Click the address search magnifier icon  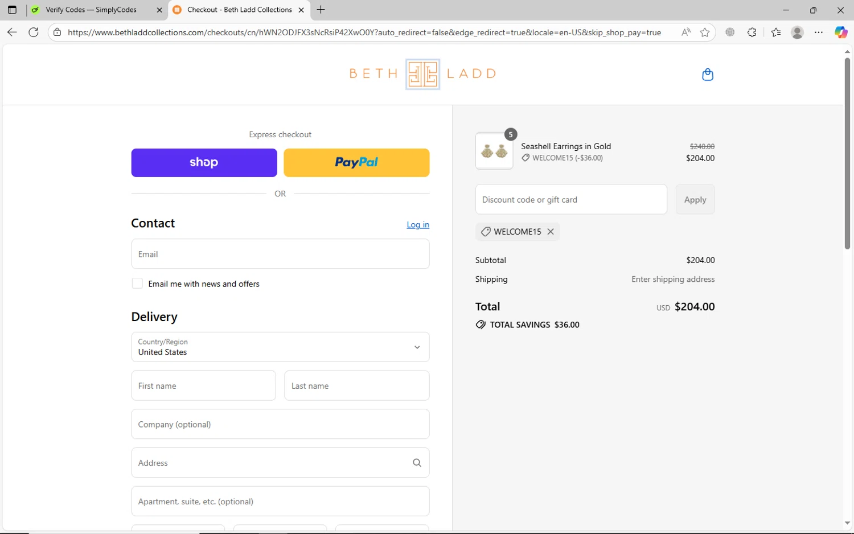(417, 463)
